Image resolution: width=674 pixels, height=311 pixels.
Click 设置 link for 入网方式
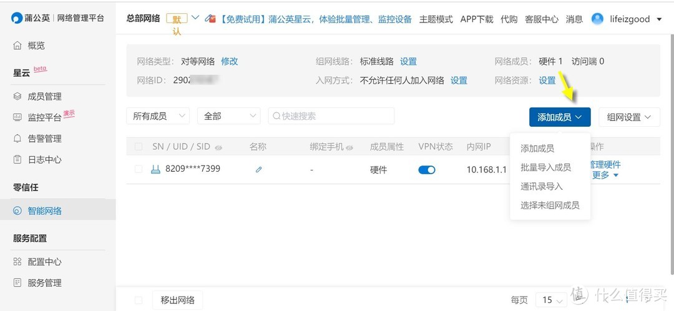click(459, 81)
